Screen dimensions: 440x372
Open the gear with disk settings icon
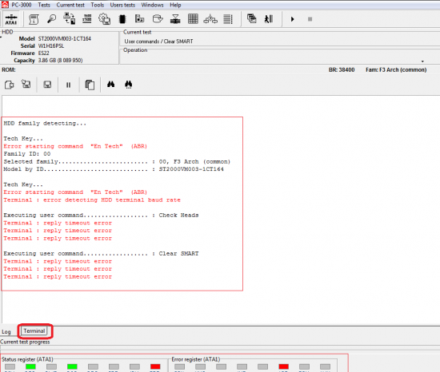(104, 19)
